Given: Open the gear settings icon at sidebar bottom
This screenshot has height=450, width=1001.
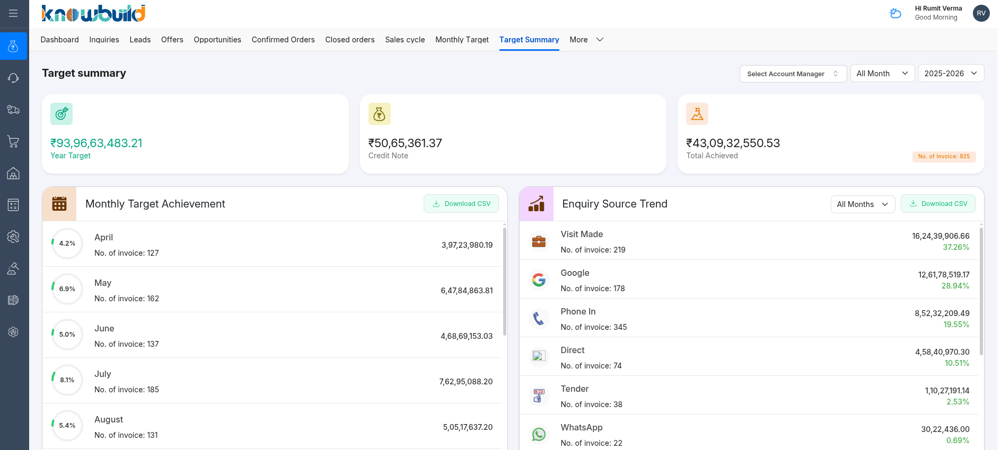Looking at the screenshot, I should coord(13,332).
